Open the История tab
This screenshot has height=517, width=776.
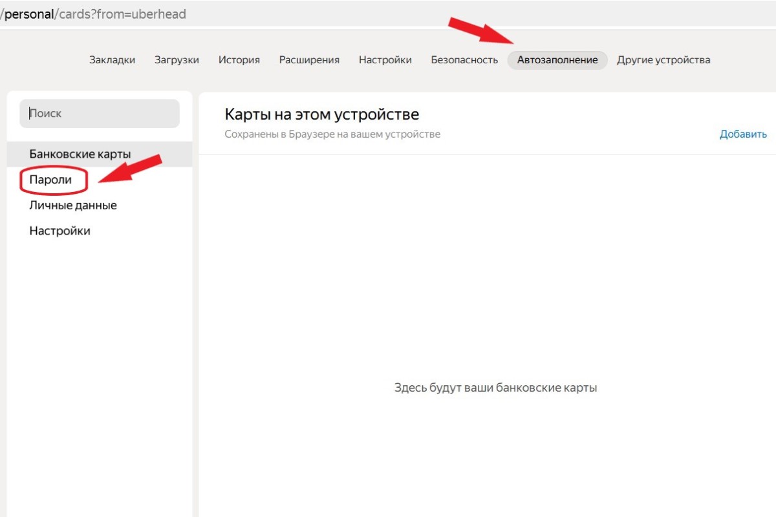click(239, 60)
